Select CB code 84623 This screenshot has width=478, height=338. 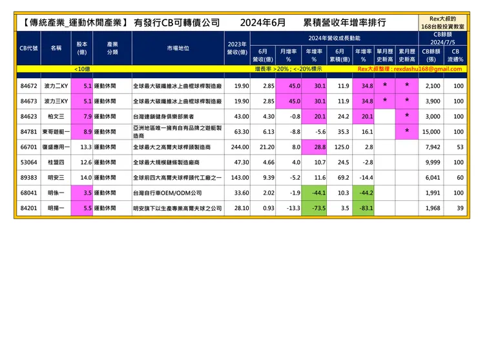28,116
